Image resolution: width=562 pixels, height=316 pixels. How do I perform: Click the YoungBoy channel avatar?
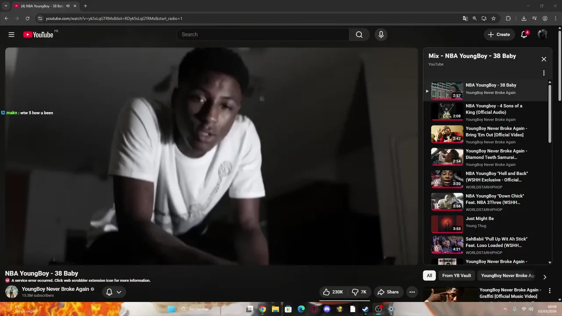pos(11,292)
